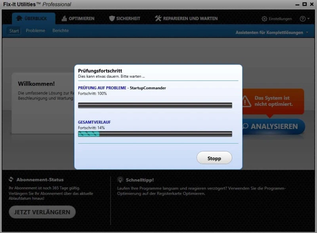This screenshot has height=233, width=317.
Task: Click the bar chart icon on OPTIMIEREN
Action: coord(64,18)
